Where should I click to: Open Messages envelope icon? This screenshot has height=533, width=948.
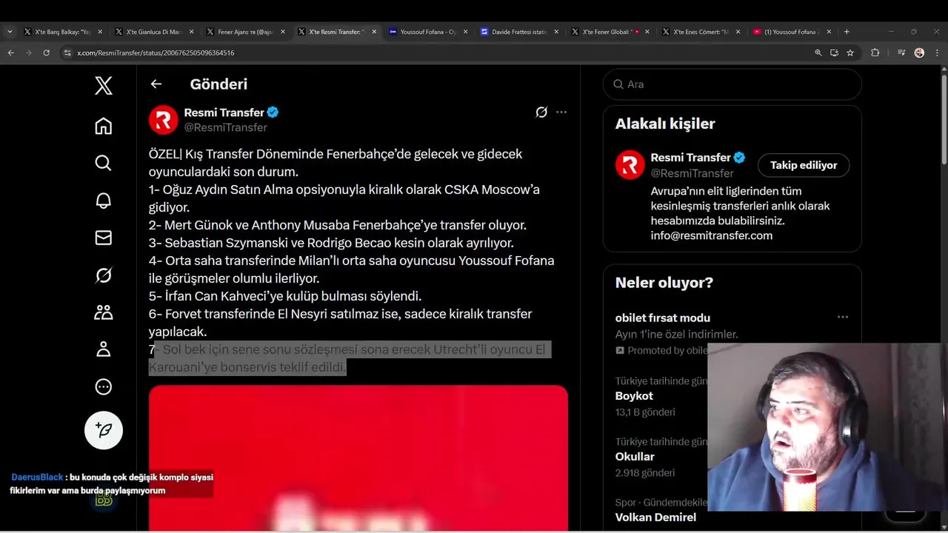click(x=104, y=238)
